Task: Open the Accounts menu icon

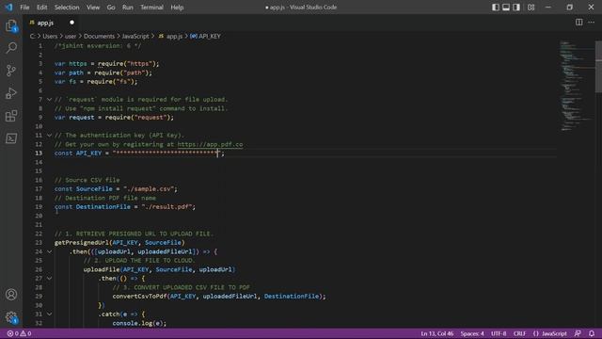Action: [x=11, y=295]
